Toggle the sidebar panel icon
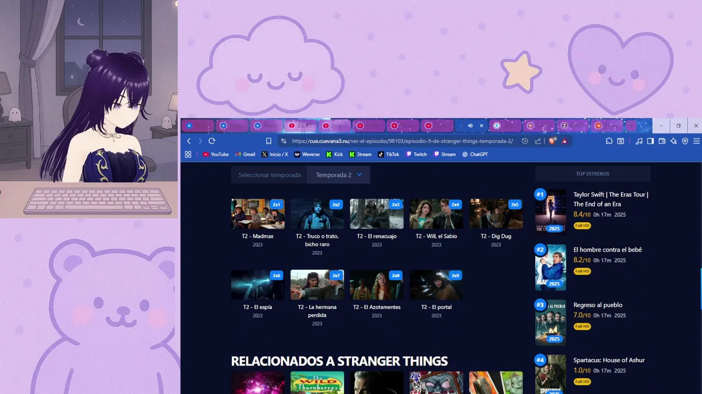702x394 pixels. point(650,141)
